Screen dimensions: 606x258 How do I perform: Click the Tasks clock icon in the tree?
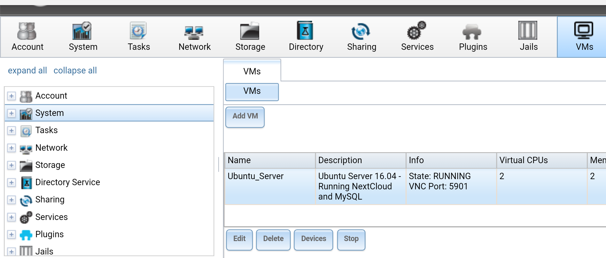point(26,131)
